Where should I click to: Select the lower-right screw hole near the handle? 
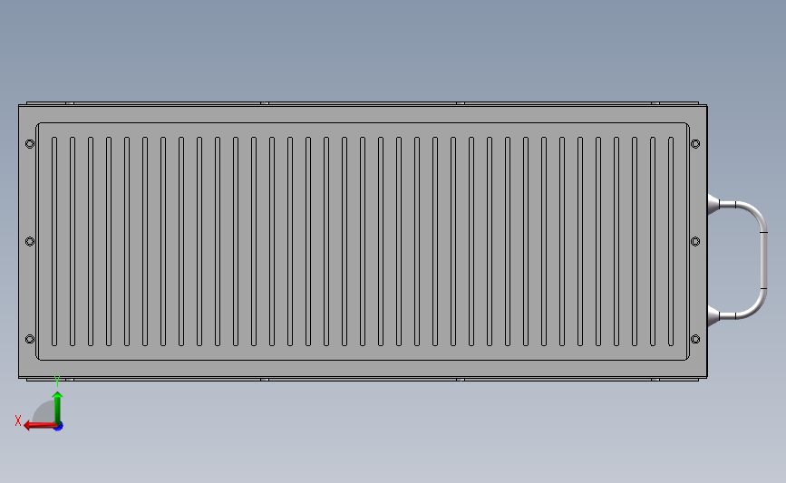tap(695, 339)
